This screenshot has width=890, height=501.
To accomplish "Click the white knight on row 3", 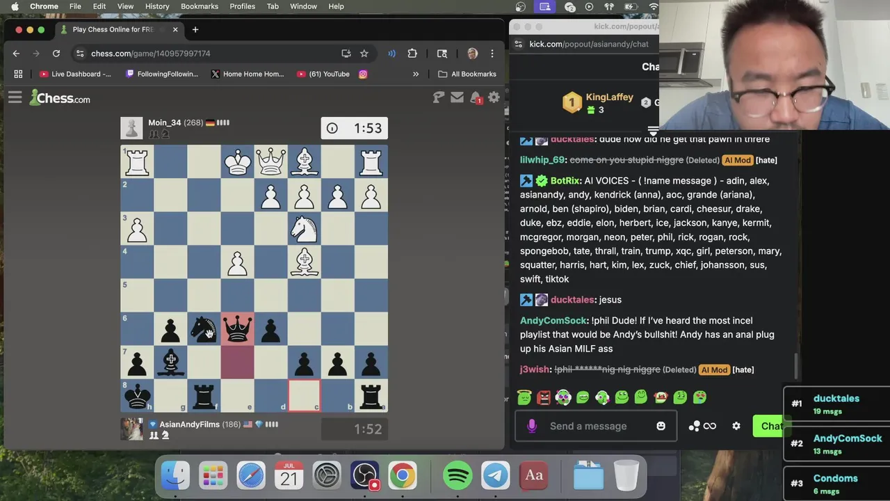I will coord(304,229).
